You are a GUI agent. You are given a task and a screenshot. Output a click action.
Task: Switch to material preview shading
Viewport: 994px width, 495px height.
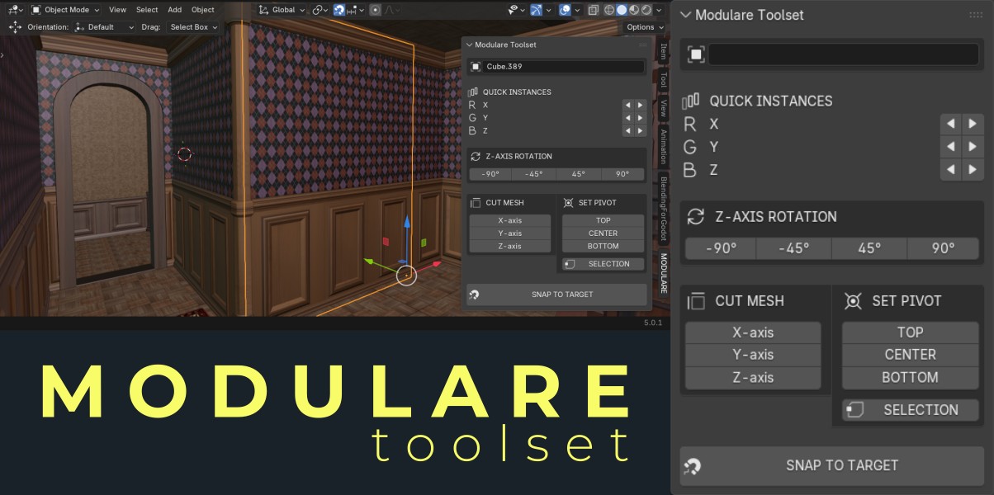(634, 10)
